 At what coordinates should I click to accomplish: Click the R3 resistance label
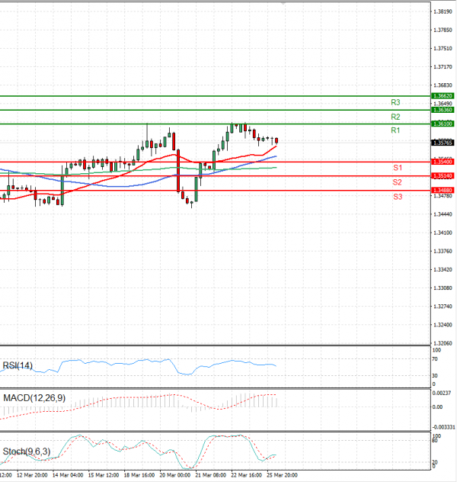(x=395, y=102)
